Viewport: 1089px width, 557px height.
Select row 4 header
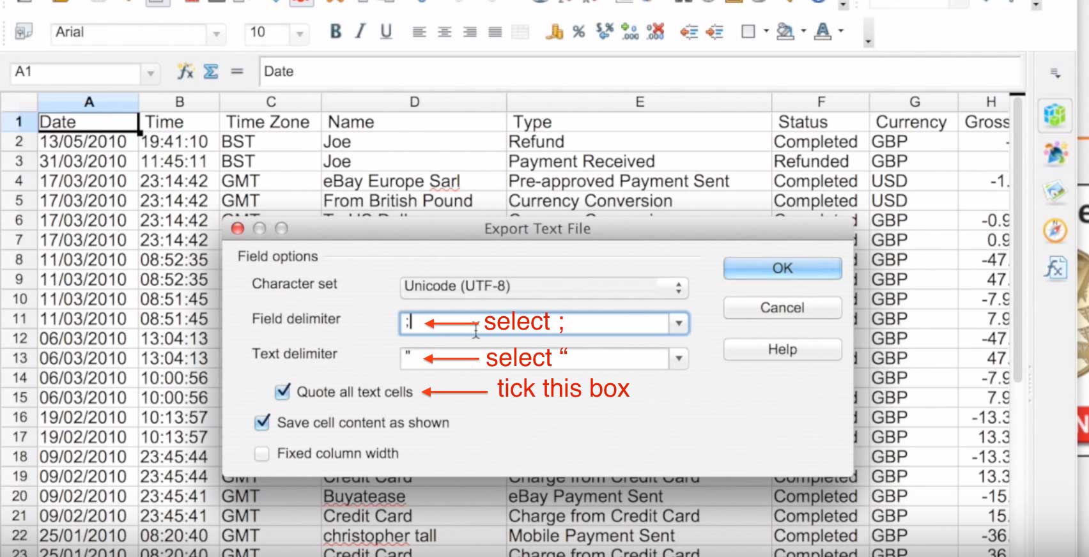[x=19, y=181]
